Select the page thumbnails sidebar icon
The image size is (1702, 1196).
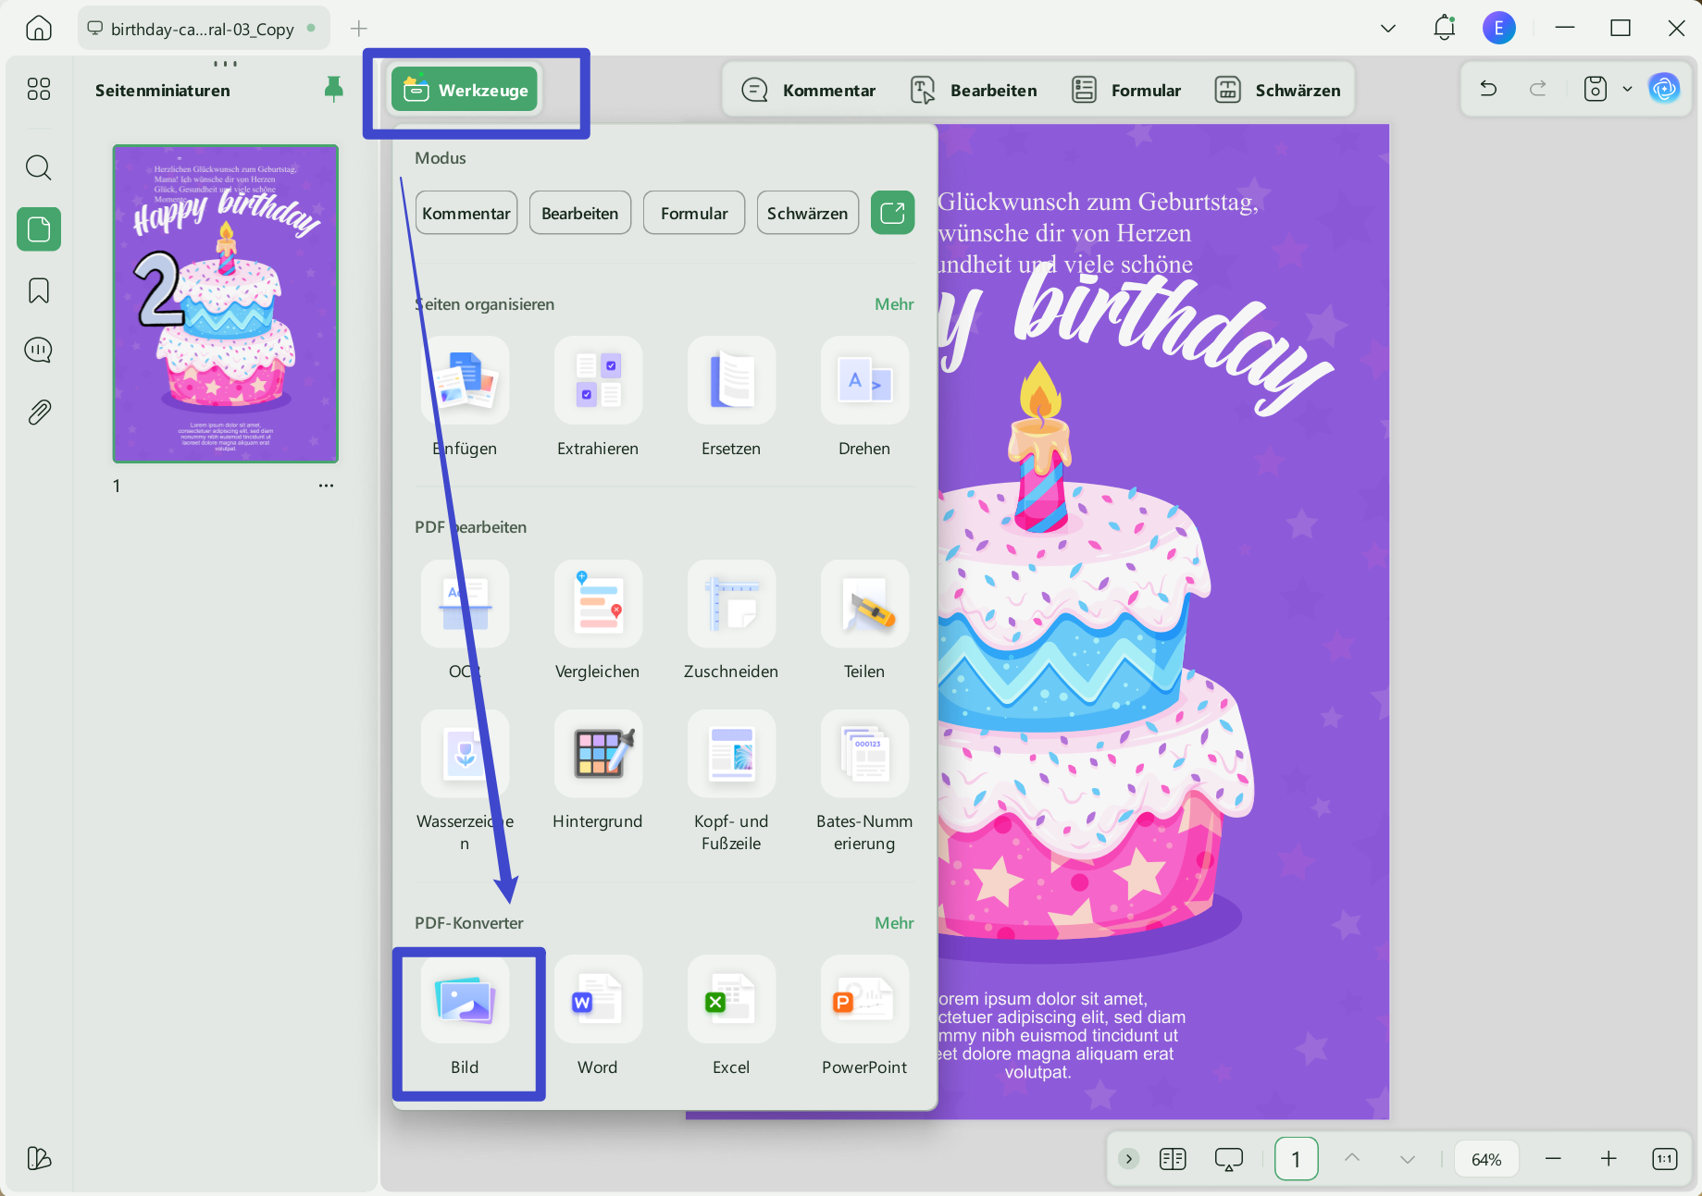point(39,228)
